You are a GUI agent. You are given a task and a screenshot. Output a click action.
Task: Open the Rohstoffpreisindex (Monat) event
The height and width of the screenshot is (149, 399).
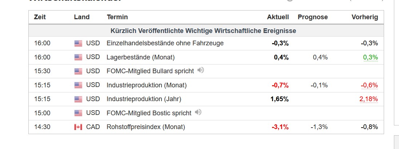pyautogui.click(x=146, y=127)
